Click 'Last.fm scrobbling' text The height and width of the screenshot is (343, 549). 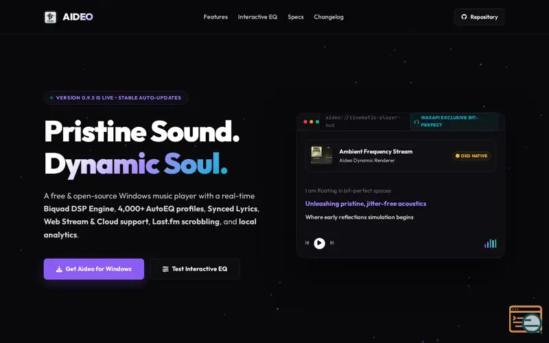click(x=185, y=222)
